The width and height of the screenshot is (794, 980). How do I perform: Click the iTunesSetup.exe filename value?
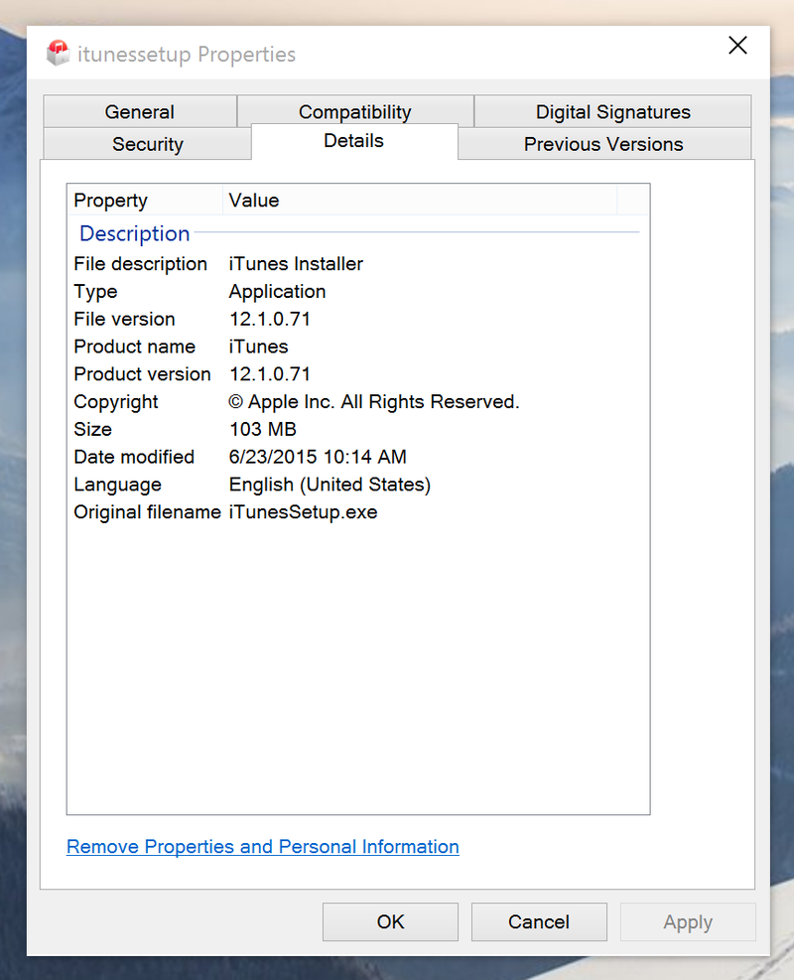click(x=303, y=512)
